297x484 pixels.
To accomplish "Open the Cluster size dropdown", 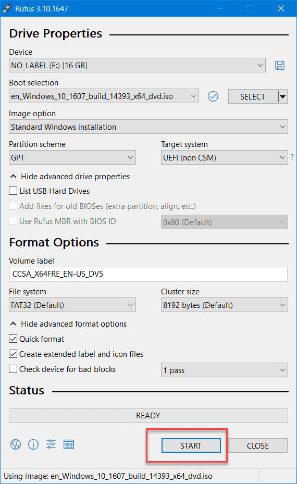I will point(224,305).
